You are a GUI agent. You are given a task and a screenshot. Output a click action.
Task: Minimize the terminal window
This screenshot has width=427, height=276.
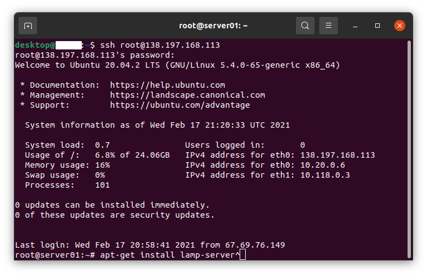point(355,26)
